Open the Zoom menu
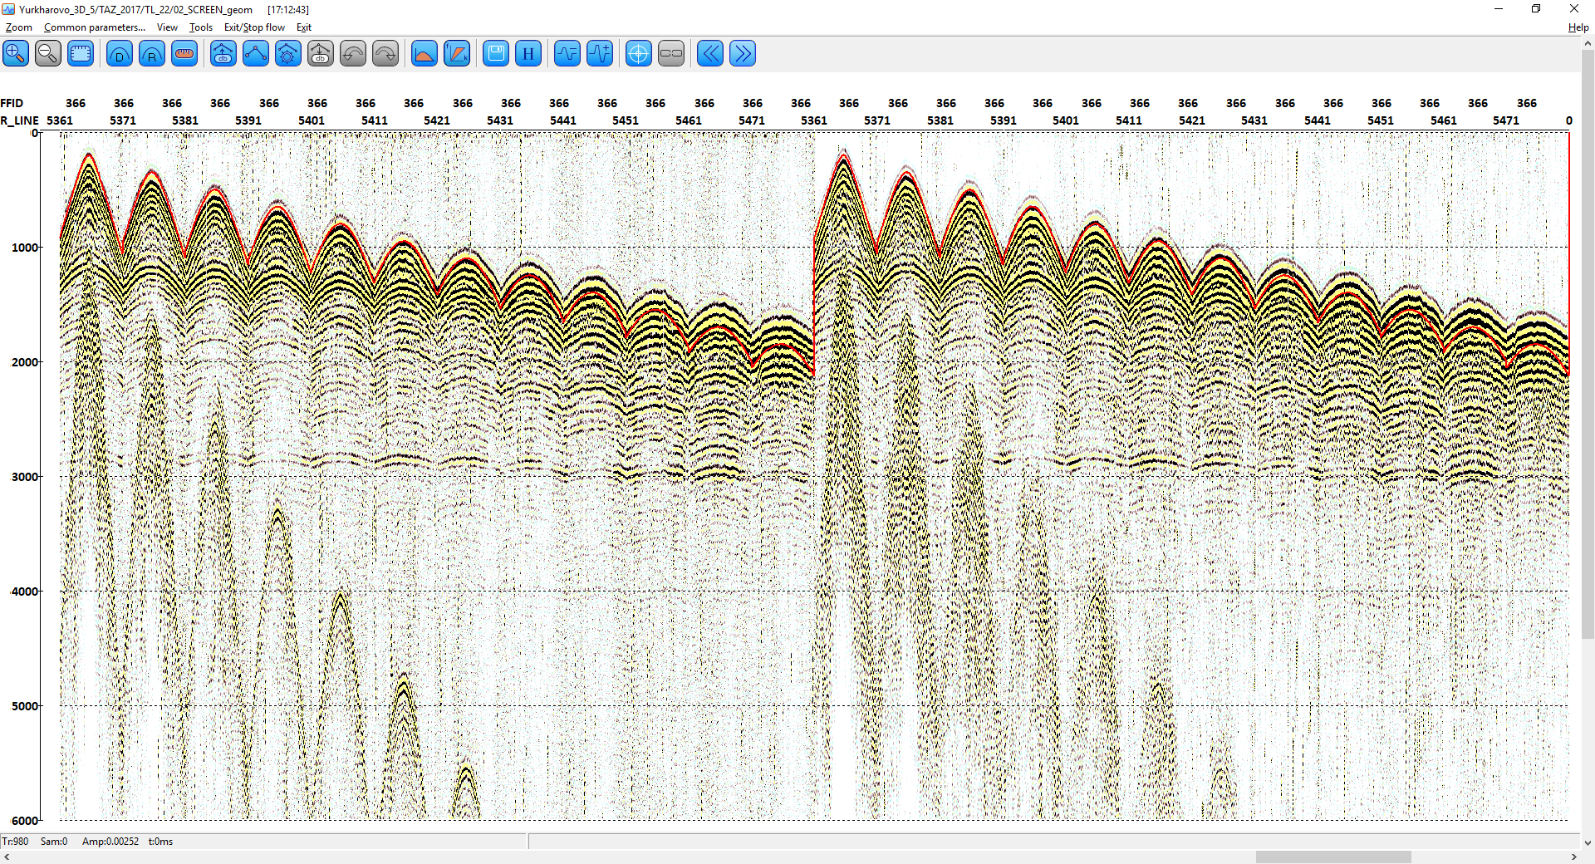The image size is (1595, 864). (x=19, y=27)
